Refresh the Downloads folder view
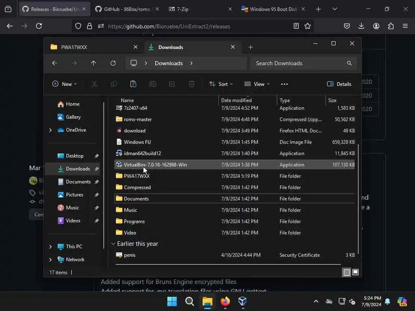This screenshot has height=311, width=415. pyautogui.click(x=113, y=63)
